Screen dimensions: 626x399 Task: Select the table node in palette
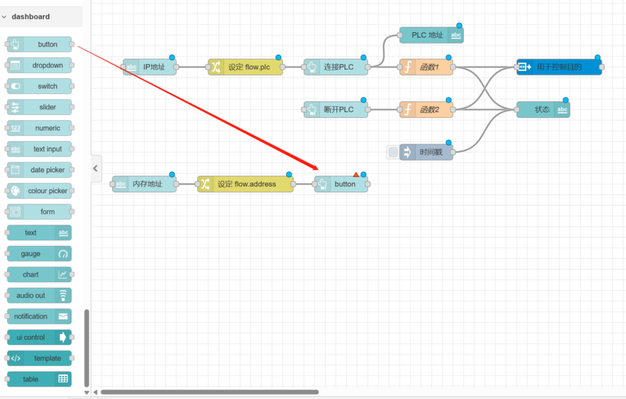[39, 379]
